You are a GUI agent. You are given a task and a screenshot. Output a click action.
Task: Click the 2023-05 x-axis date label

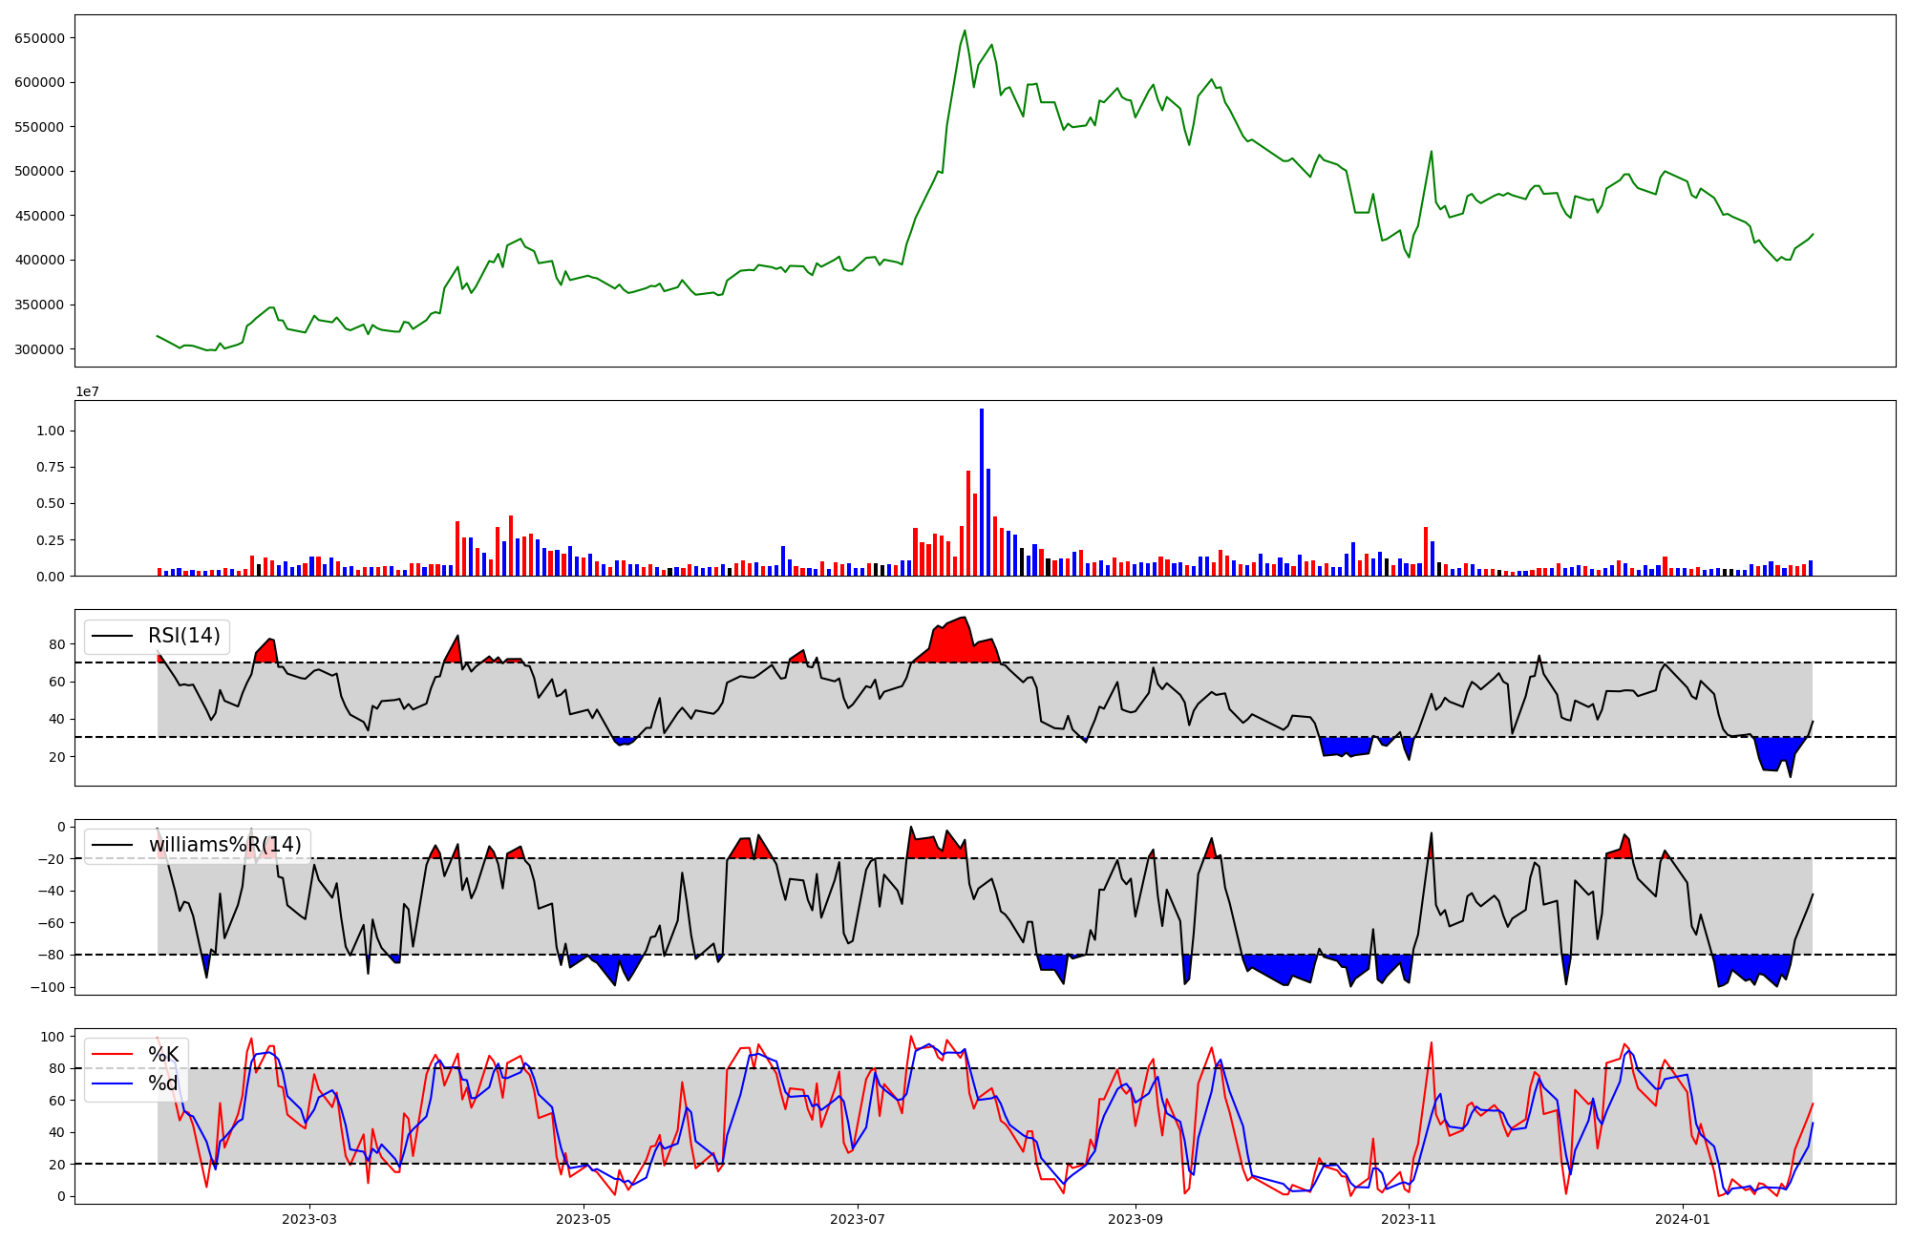click(583, 1219)
